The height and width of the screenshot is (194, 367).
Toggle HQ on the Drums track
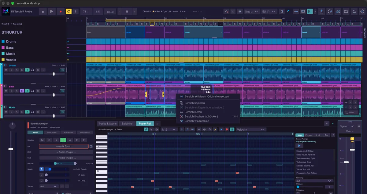click(x=62, y=70)
